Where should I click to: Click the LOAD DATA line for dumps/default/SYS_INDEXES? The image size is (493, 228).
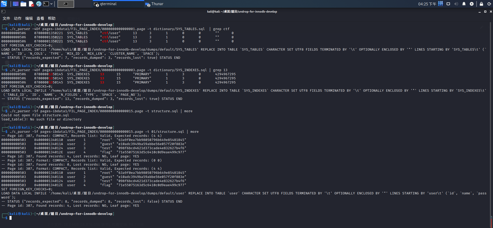[x=244, y=91]
